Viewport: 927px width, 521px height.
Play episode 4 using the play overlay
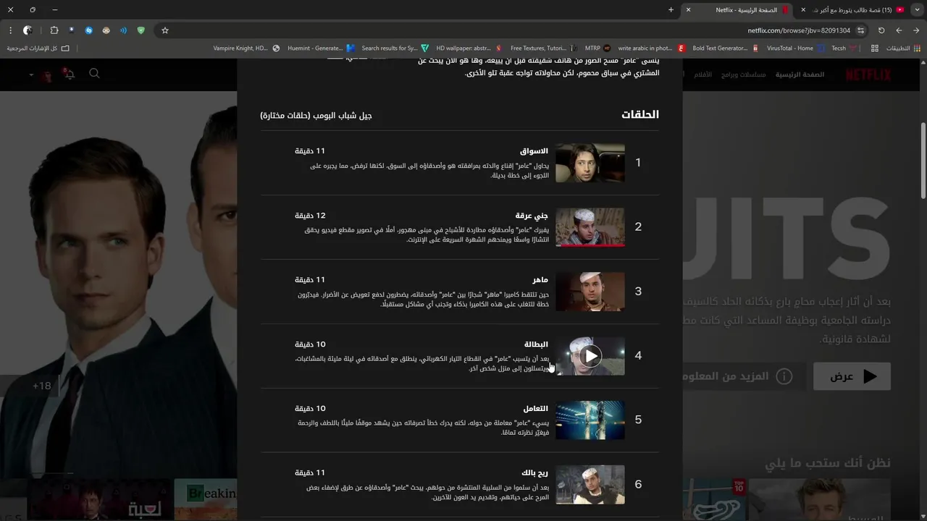click(591, 355)
